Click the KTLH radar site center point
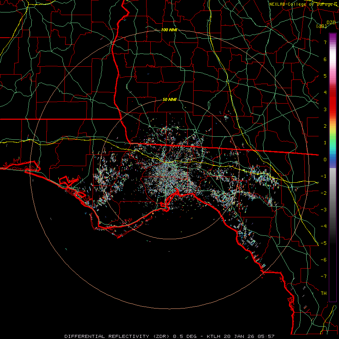The width and height of the screenshot is (339, 339). coord(169,169)
